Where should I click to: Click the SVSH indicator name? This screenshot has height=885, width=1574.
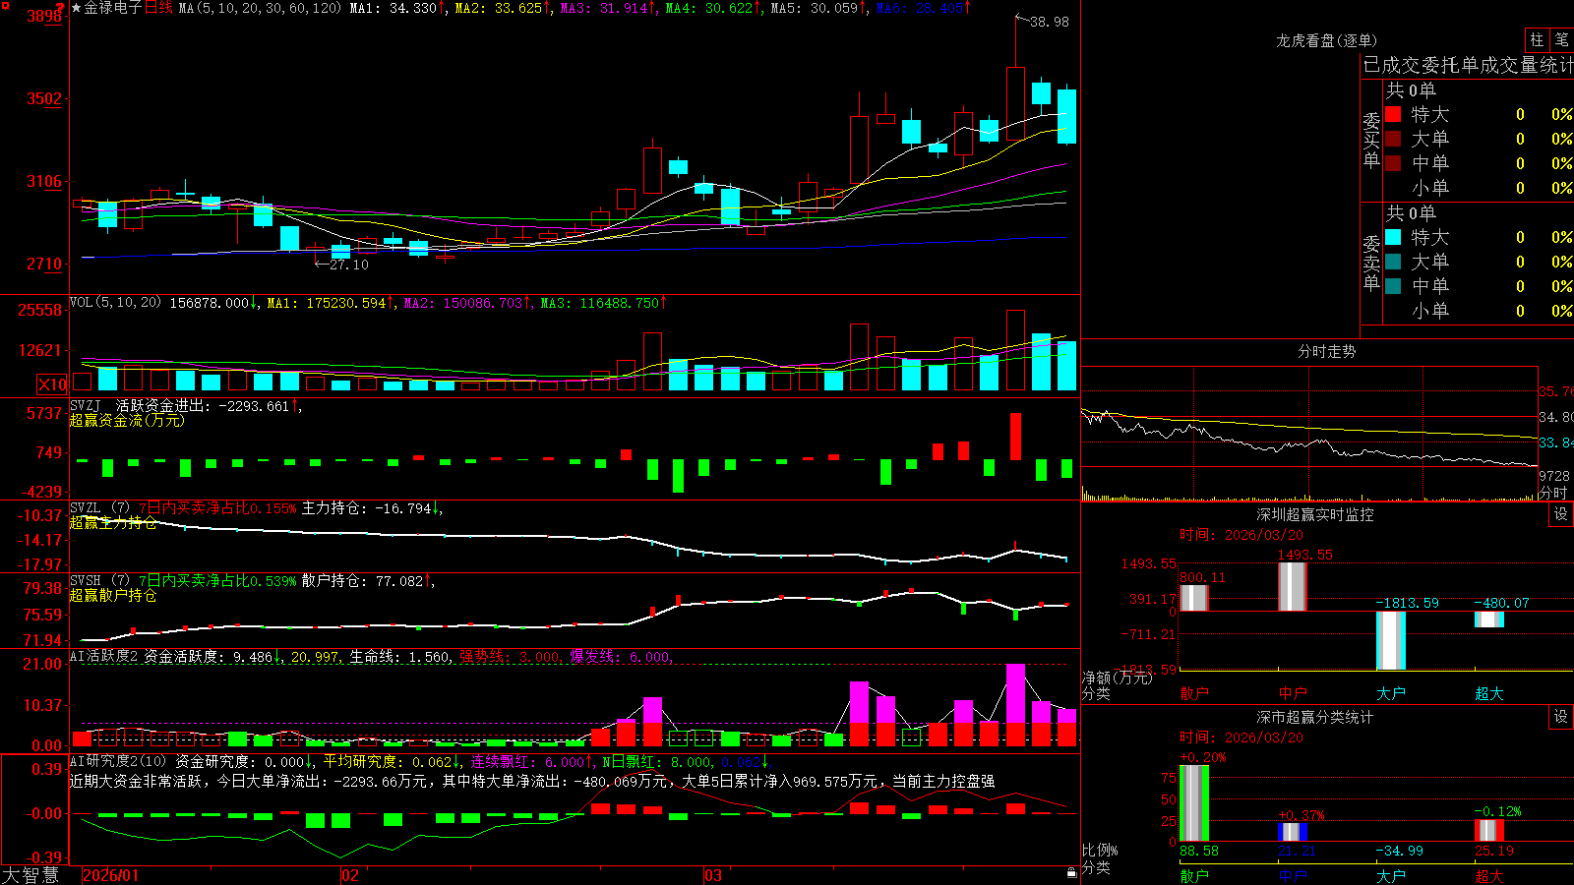click(86, 581)
